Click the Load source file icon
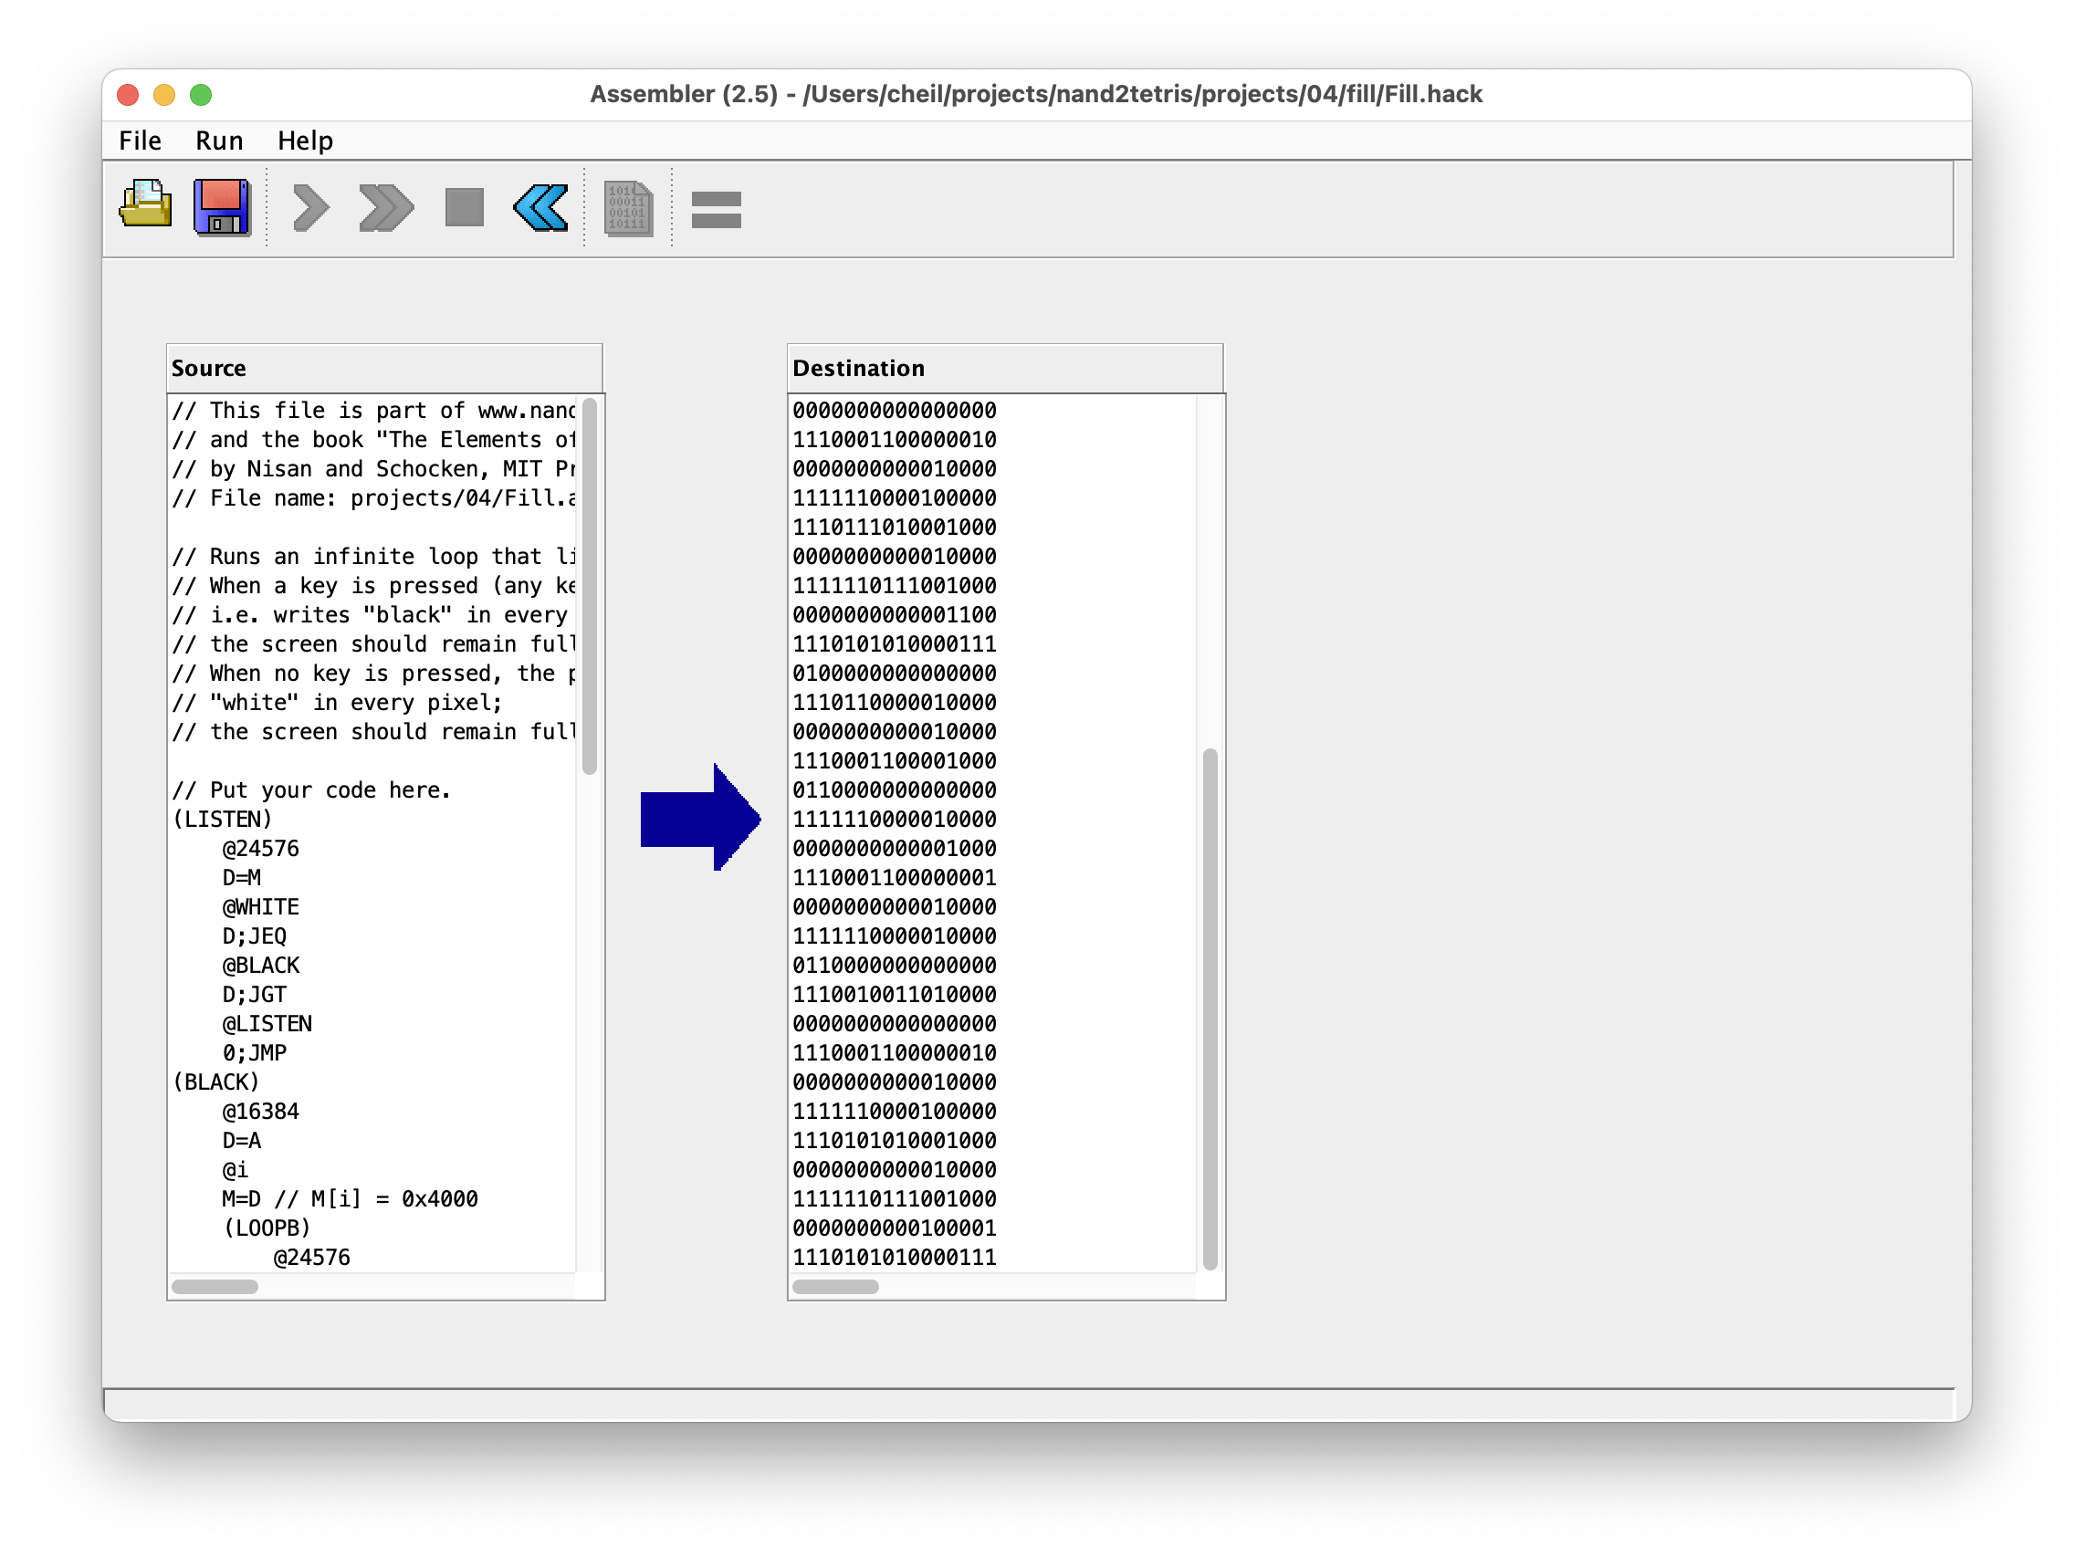 point(145,206)
